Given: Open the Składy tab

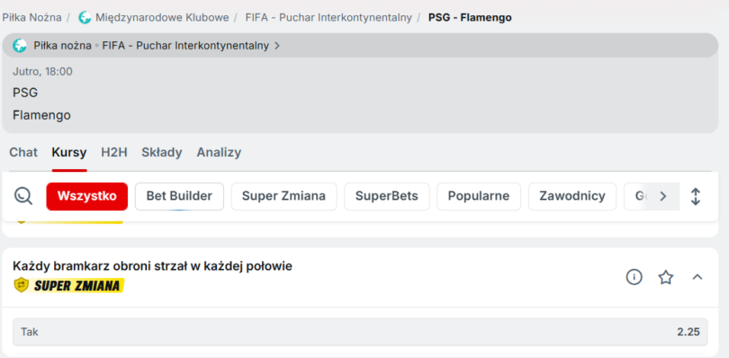Looking at the screenshot, I should tap(162, 152).
